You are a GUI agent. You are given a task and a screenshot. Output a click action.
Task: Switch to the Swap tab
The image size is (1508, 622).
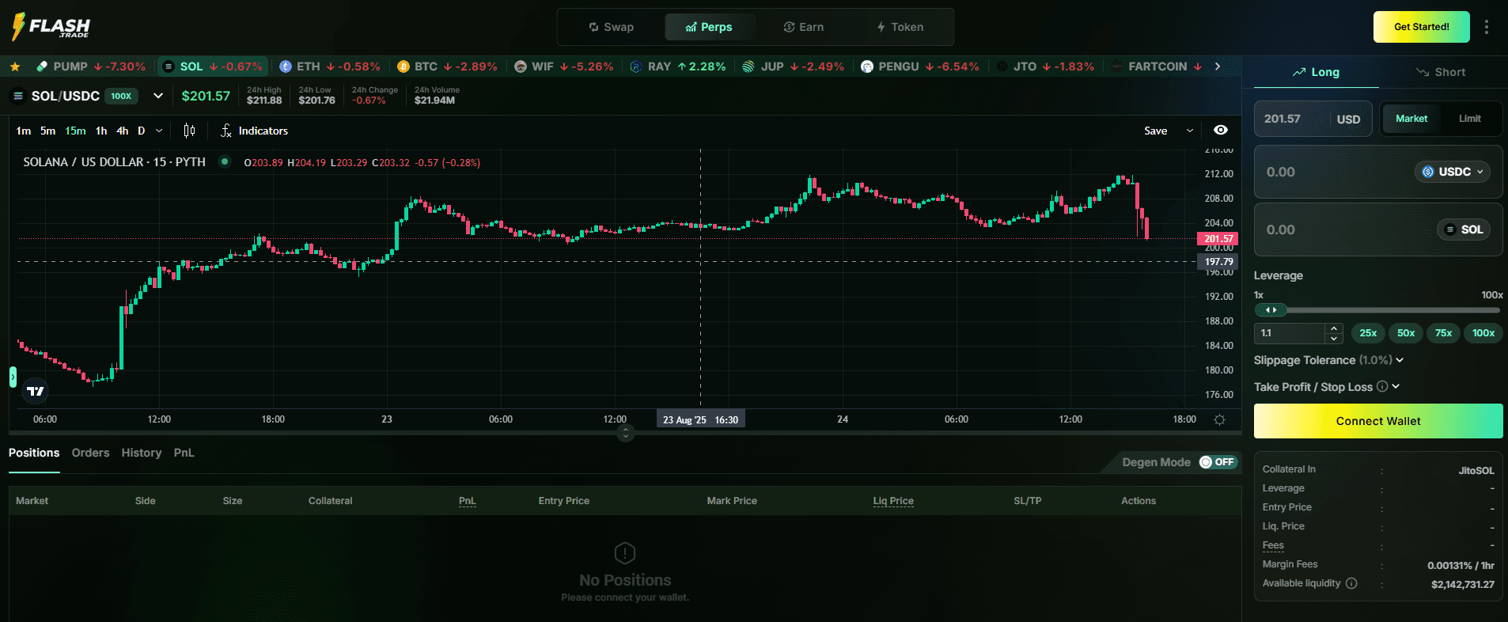611,27
